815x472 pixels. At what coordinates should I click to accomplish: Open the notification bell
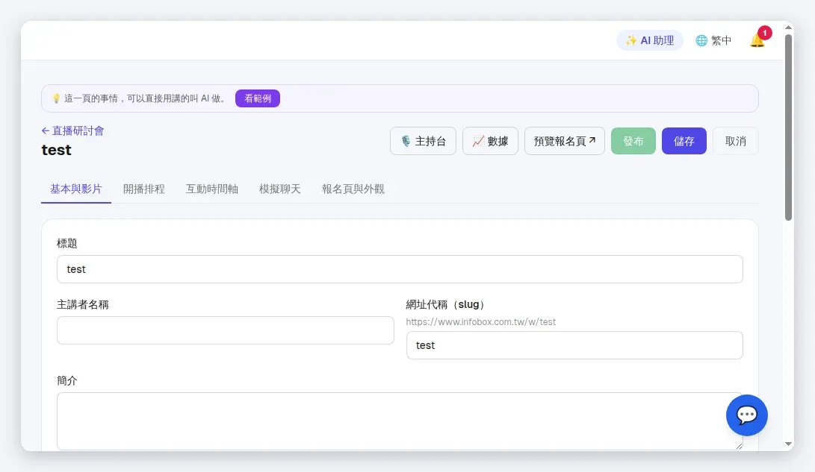(757, 40)
